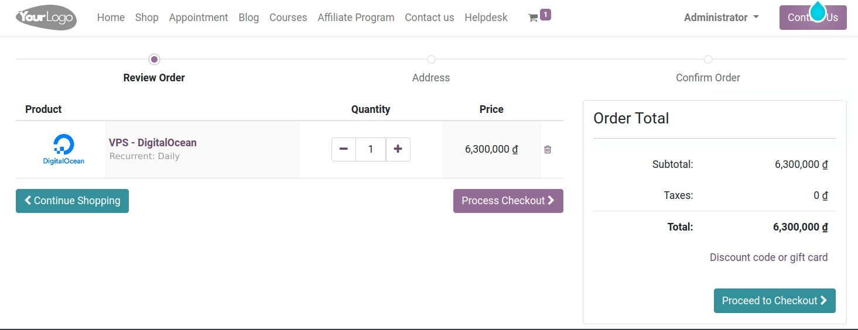The height and width of the screenshot is (330, 858).
Task: Expand Discount code or gift card
Action: click(768, 257)
